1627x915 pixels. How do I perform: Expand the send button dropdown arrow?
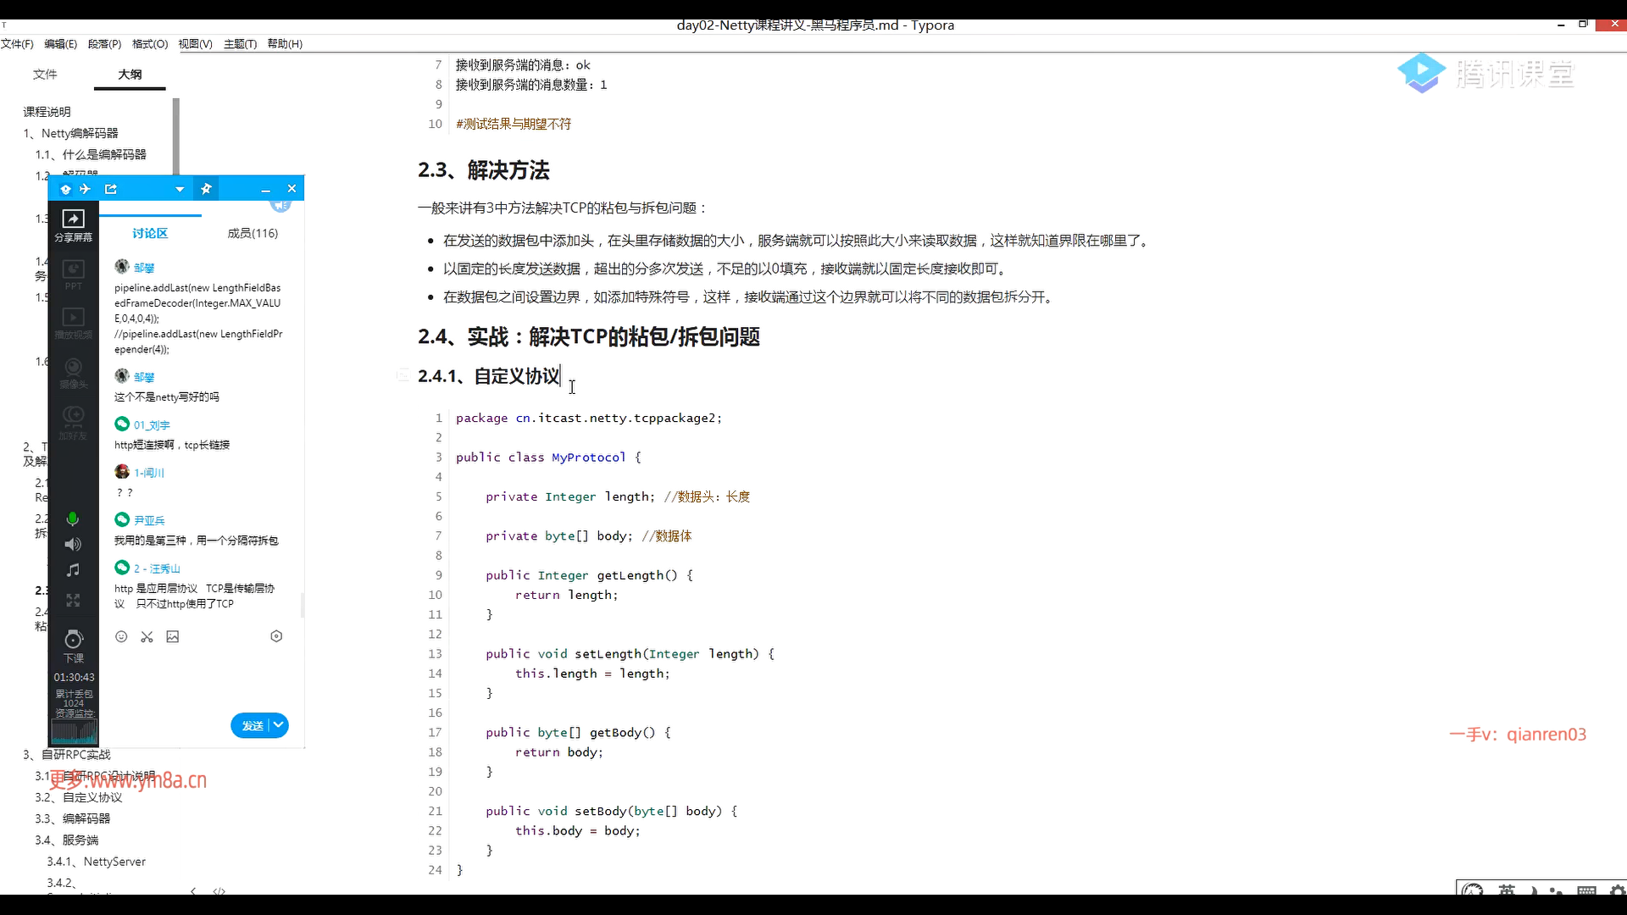[x=279, y=725]
